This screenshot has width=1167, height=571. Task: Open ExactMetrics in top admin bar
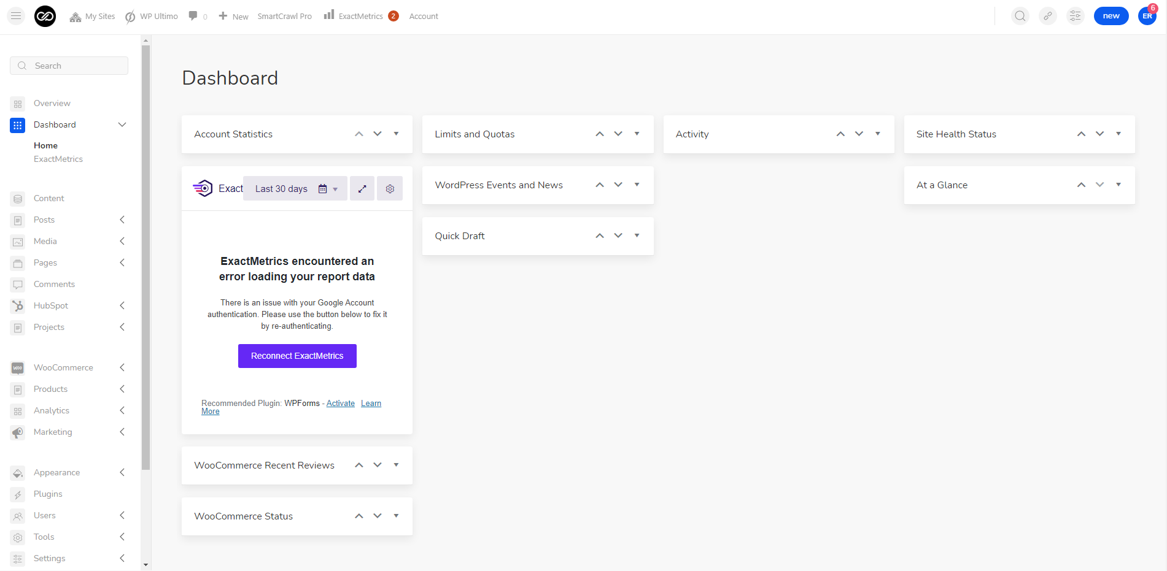click(360, 16)
